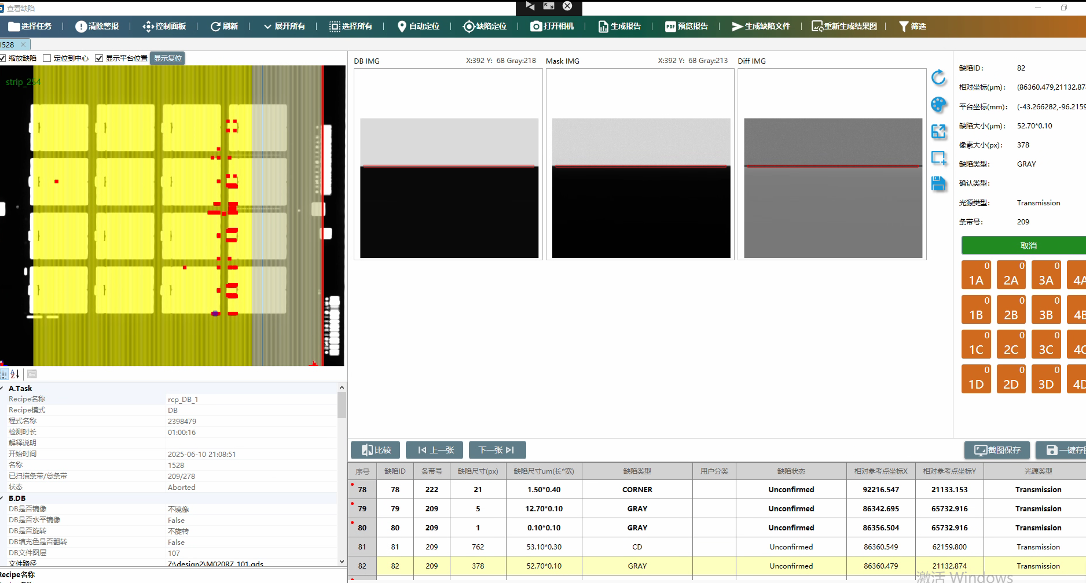Image resolution: width=1086 pixels, height=583 pixels.
Task: Click the 比较 compare button
Action: [375, 450]
